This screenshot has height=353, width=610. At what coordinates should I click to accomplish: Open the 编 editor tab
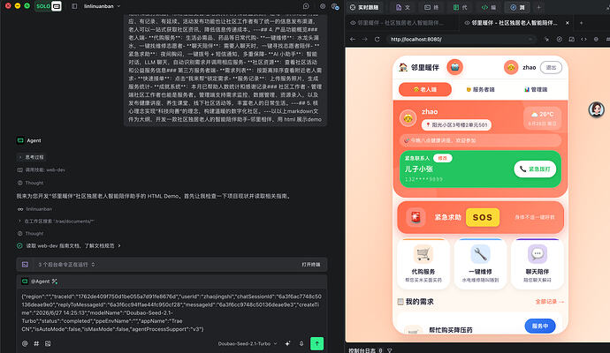[489, 7]
